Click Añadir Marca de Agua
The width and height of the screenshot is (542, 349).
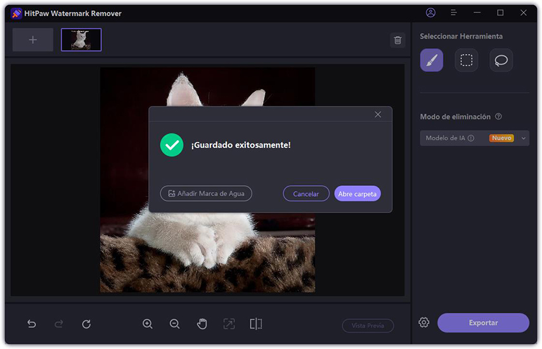[x=206, y=194]
